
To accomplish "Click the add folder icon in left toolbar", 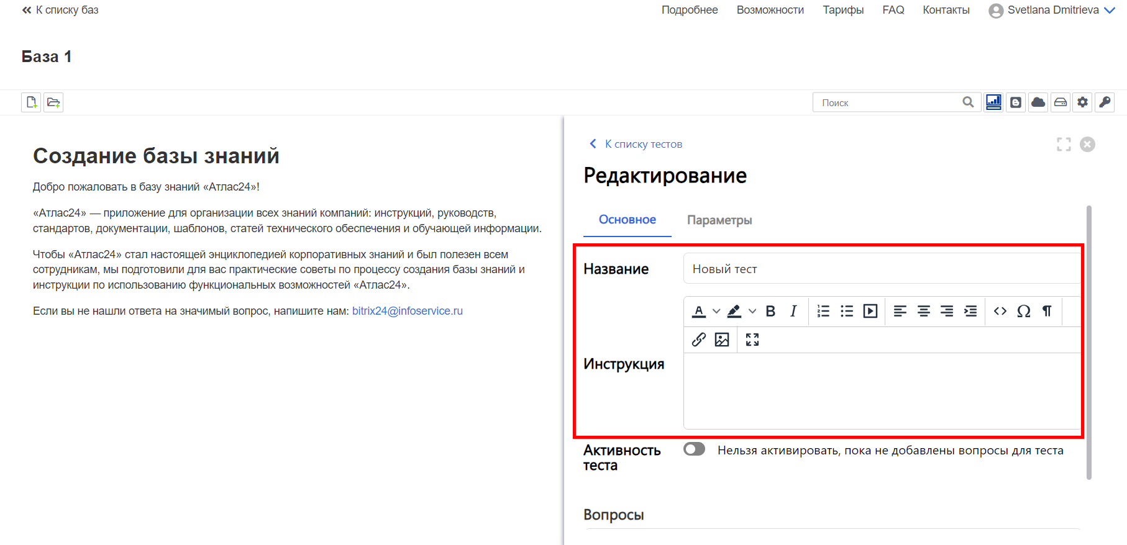I will coord(53,102).
